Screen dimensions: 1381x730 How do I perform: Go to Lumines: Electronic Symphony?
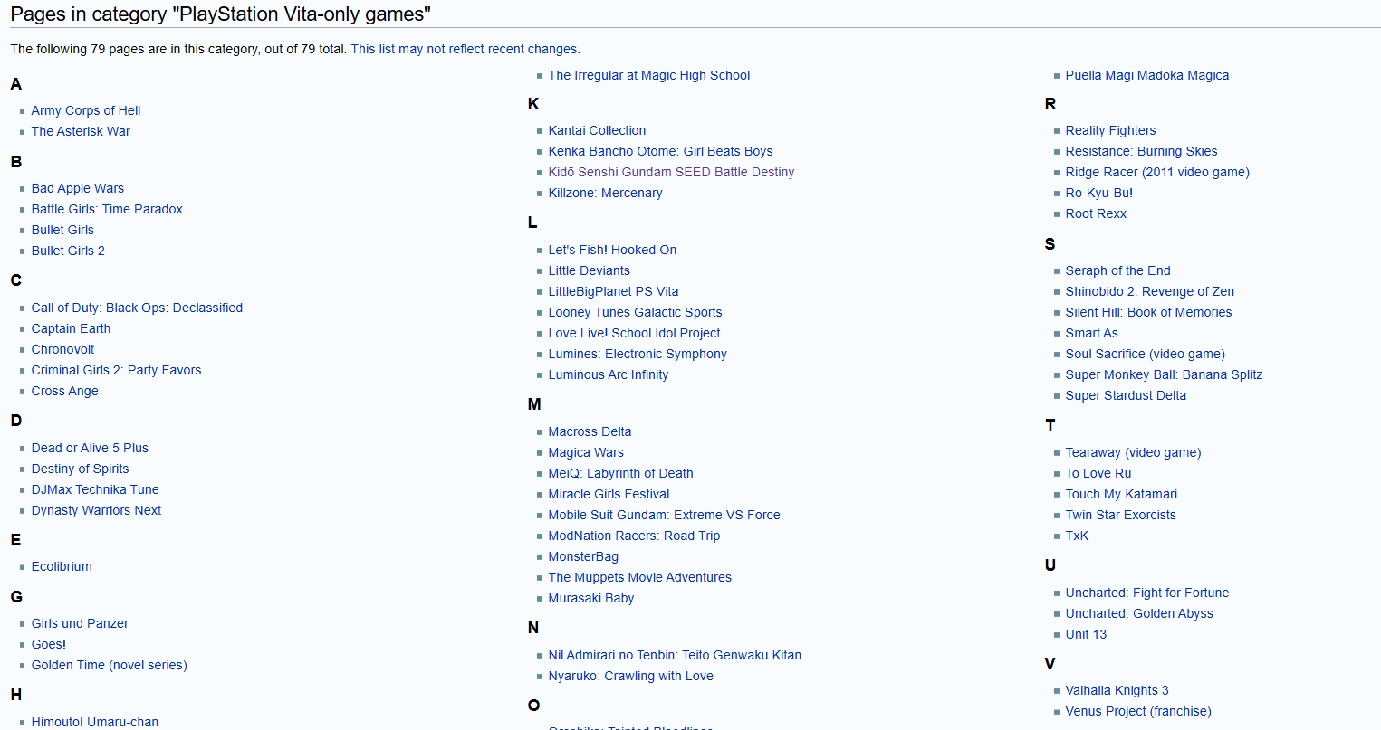pyautogui.click(x=638, y=354)
